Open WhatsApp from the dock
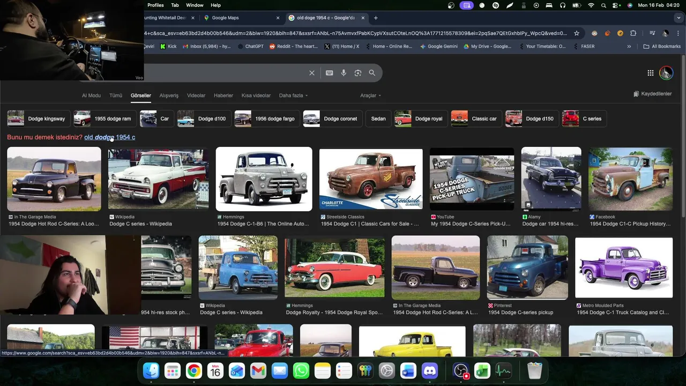 (301, 370)
